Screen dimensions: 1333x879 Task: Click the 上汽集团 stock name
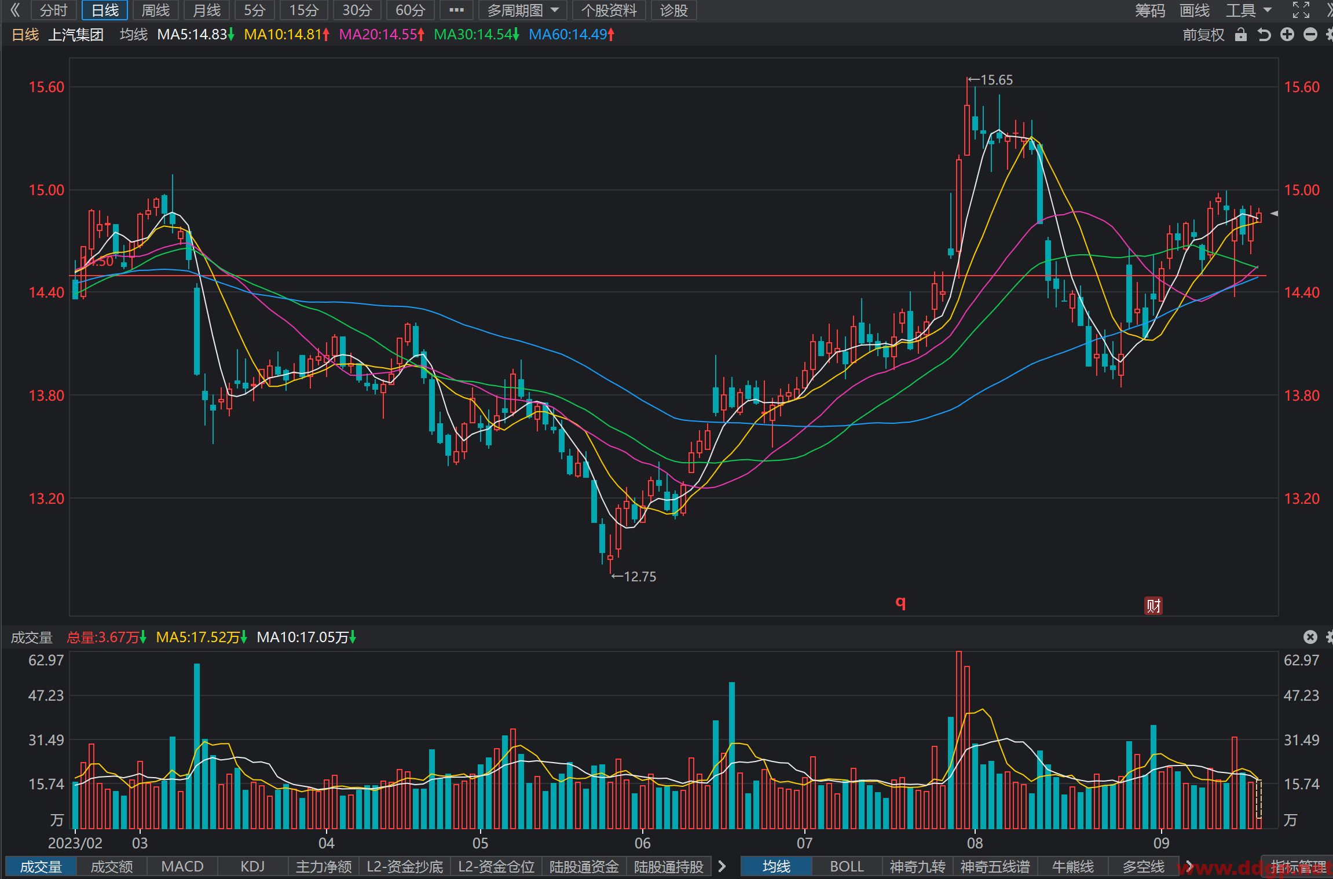tap(76, 35)
